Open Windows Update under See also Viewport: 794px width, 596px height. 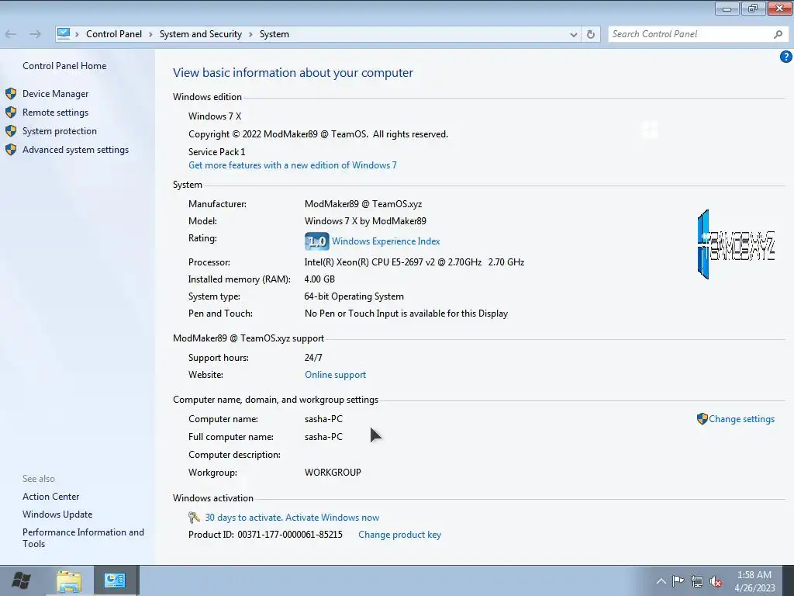pyautogui.click(x=57, y=515)
